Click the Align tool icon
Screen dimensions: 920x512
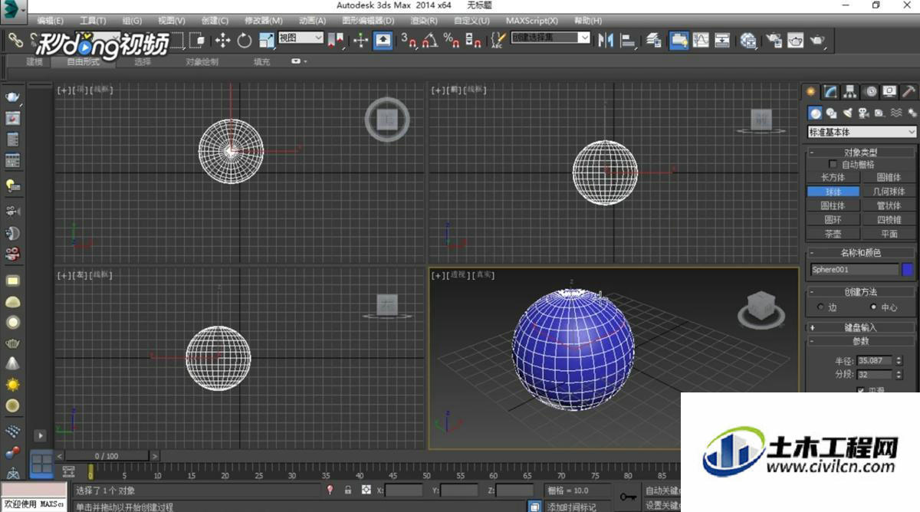(x=628, y=40)
